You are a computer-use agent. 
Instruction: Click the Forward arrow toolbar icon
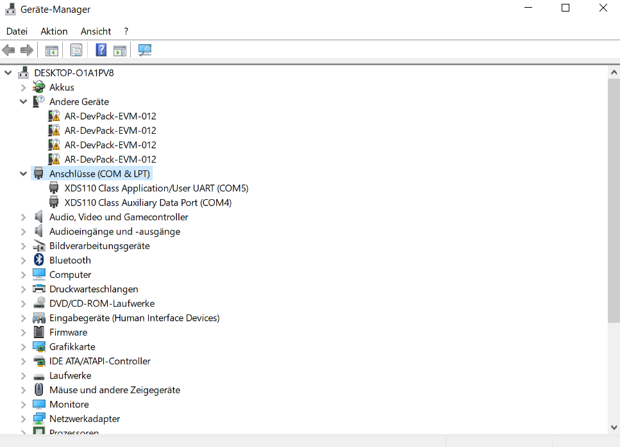pyautogui.click(x=26, y=50)
